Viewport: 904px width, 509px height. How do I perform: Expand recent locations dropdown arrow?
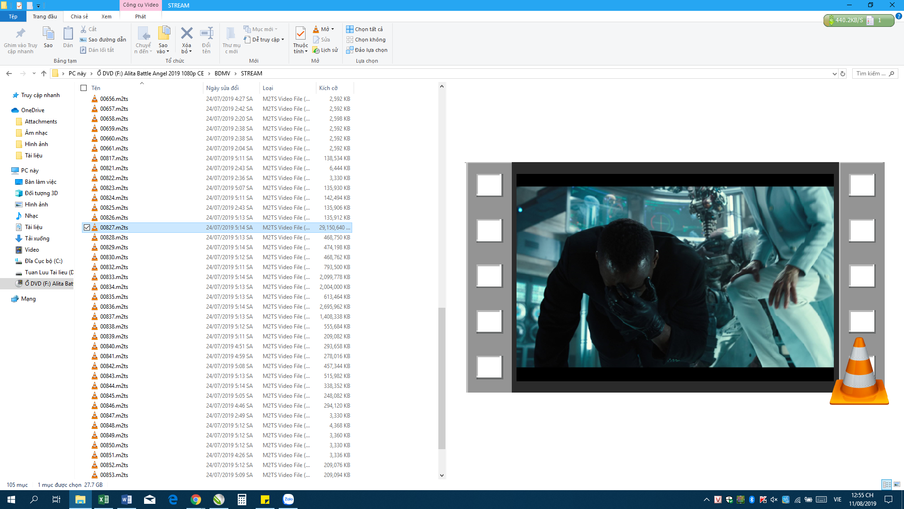coord(34,74)
